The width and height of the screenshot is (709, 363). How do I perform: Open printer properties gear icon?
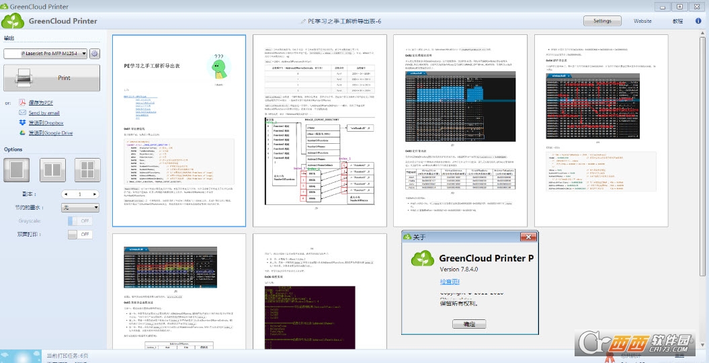point(95,54)
